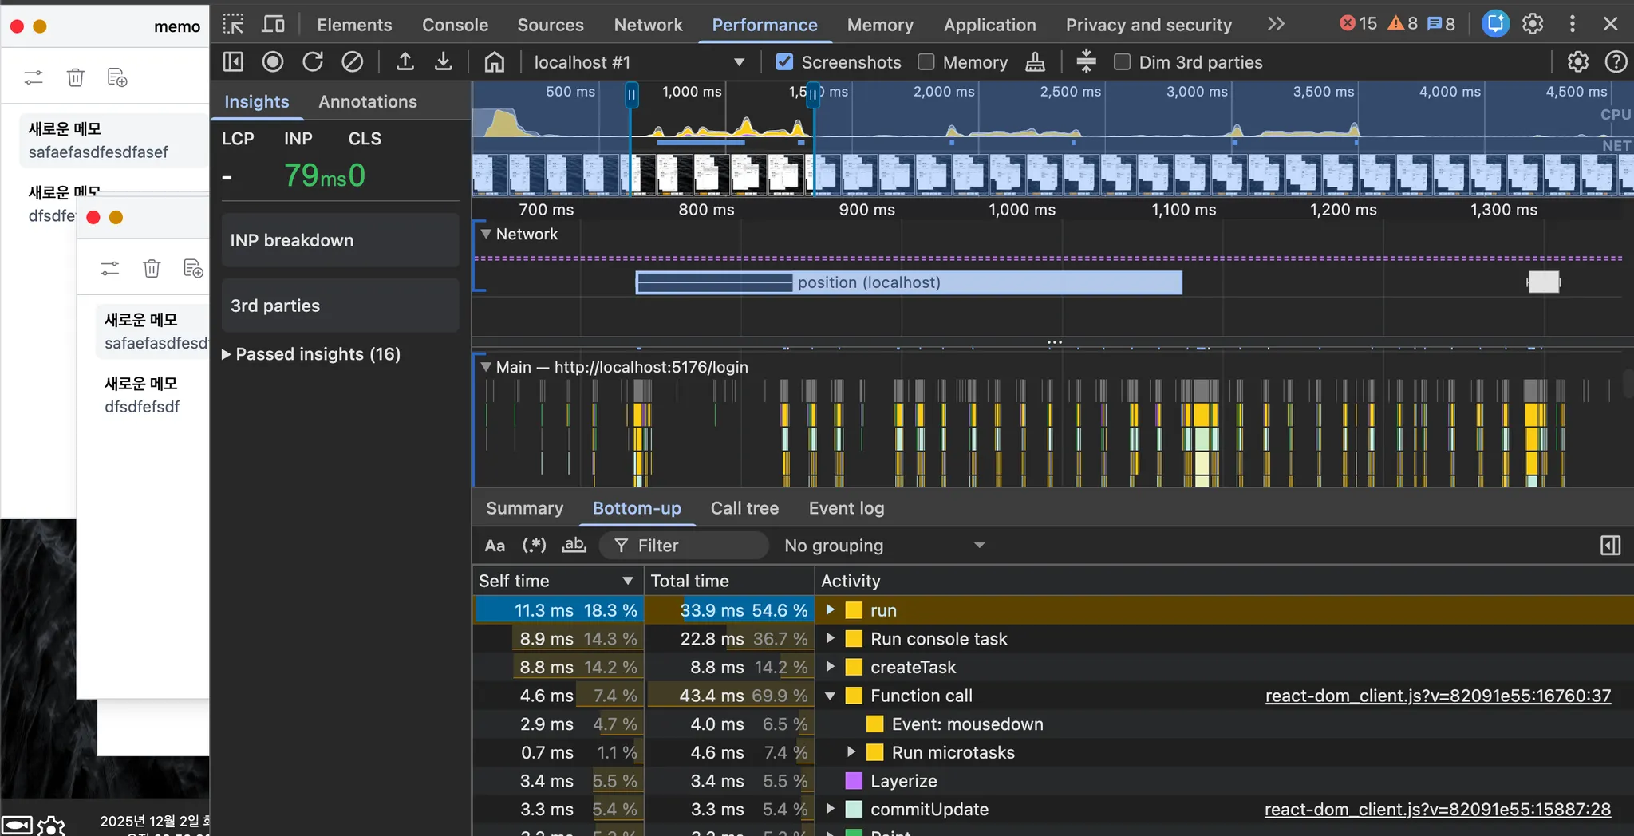Toggle the device toolbar icon
The height and width of the screenshot is (836, 1634).
pos(273,24)
